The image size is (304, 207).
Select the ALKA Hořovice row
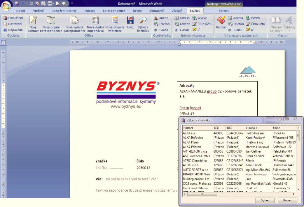pos(239,137)
